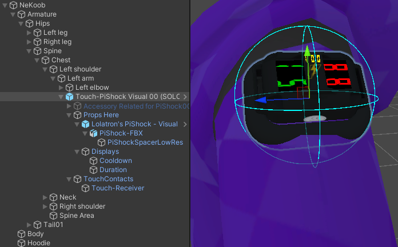Image resolution: width=398 pixels, height=247 pixels.
Task: Collapse the TouchContacts node
Action: point(69,179)
